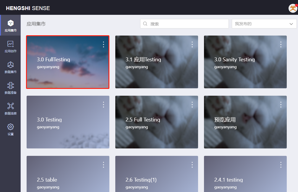Screen dimensions: 298x192
Task: Click the HENGSHI SENSE logo
Action: pyautogui.click(x=28, y=8)
